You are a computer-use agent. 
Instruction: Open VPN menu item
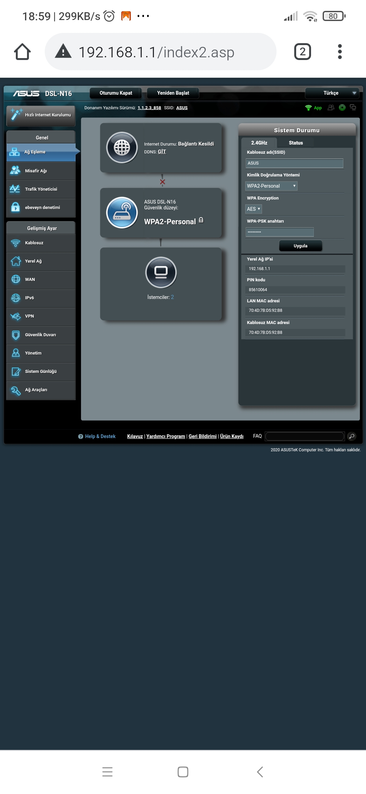(41, 316)
